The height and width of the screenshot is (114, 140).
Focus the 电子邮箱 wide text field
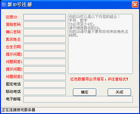[78, 99]
